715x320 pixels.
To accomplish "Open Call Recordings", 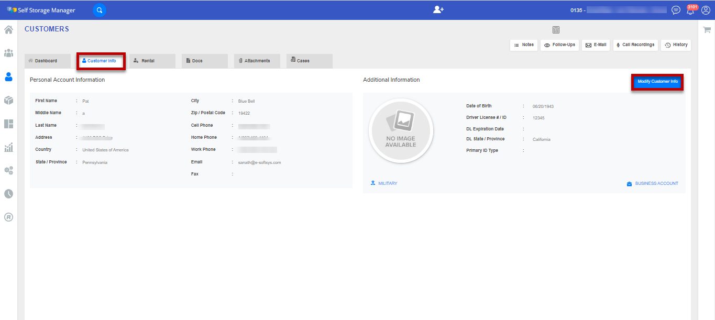I will click(635, 45).
